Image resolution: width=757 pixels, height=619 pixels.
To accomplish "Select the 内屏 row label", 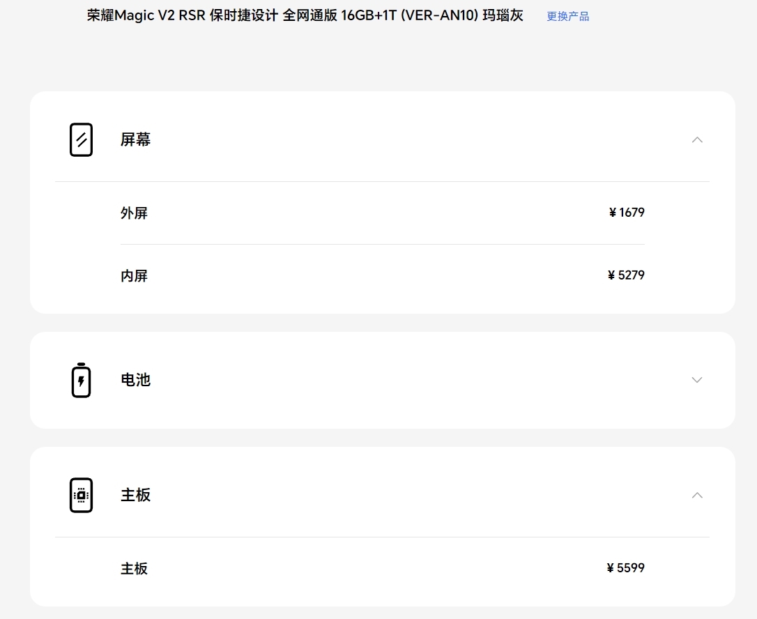I will 134,275.
